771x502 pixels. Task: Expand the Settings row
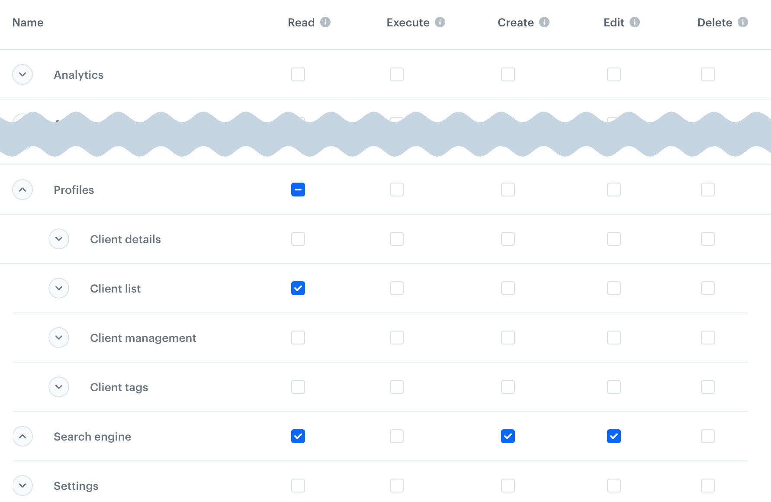pyautogui.click(x=22, y=486)
